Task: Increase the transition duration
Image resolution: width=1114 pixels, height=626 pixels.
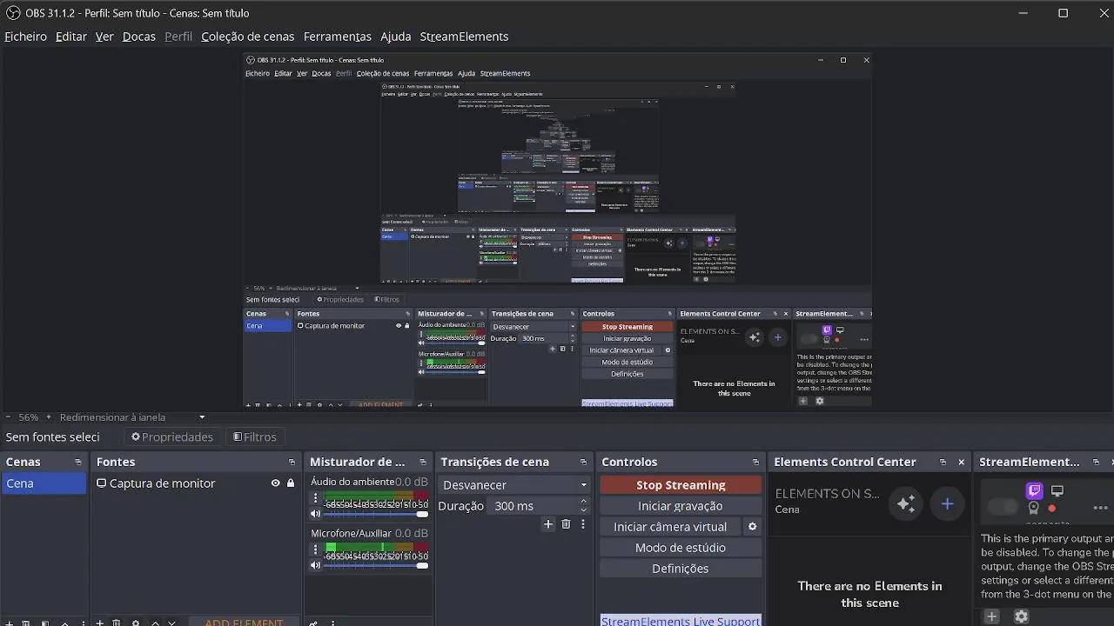Action: point(584,502)
